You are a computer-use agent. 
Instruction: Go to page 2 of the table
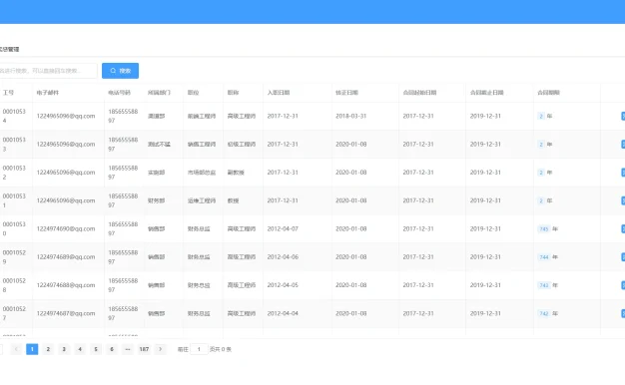click(48, 349)
